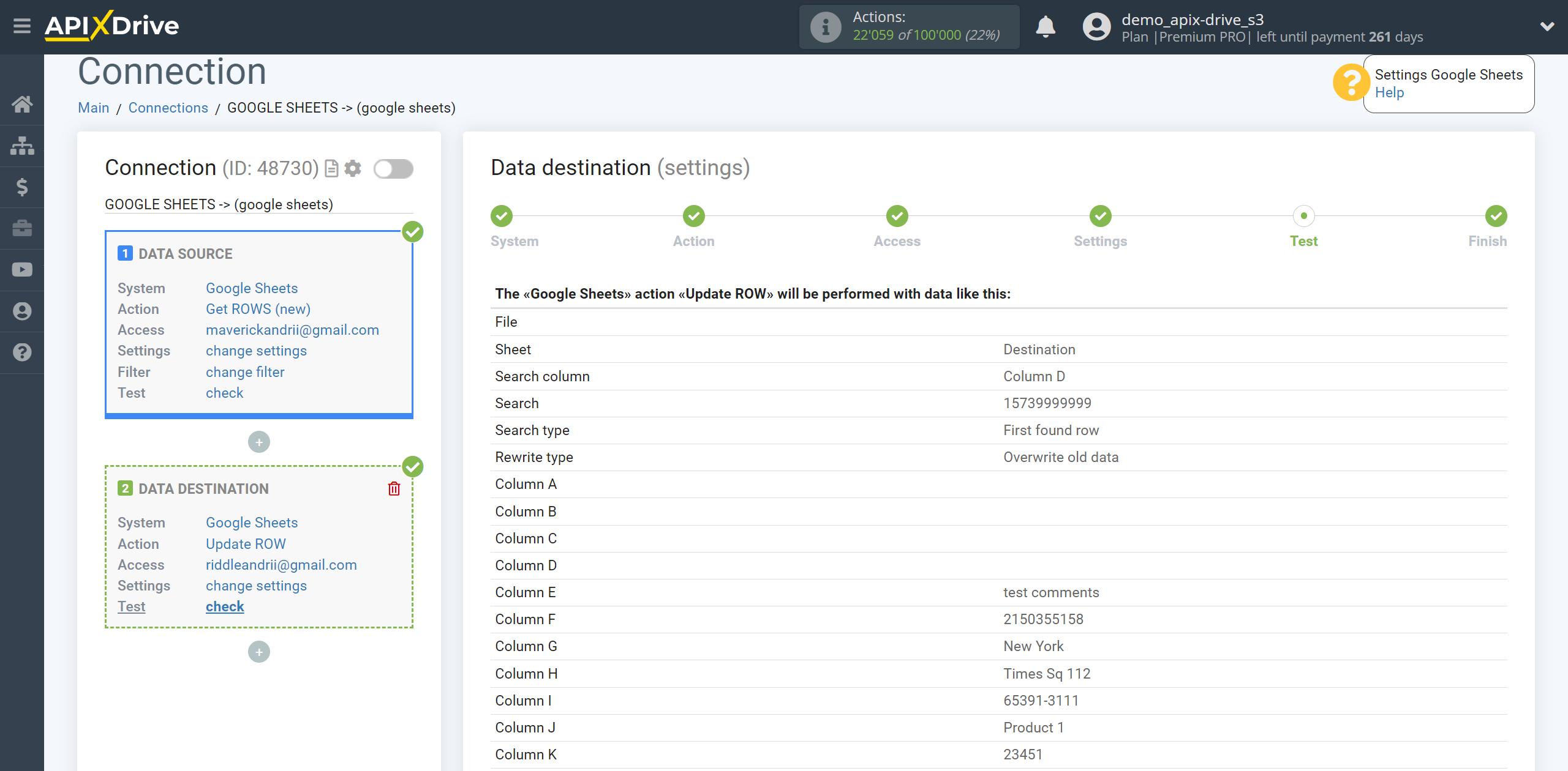Click check link under Data Destination Test
The image size is (1568, 771).
coord(224,606)
